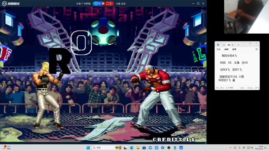This screenshot has height=151, width=269.
Task: Click the left player name beside the score
Action: (83, 4)
